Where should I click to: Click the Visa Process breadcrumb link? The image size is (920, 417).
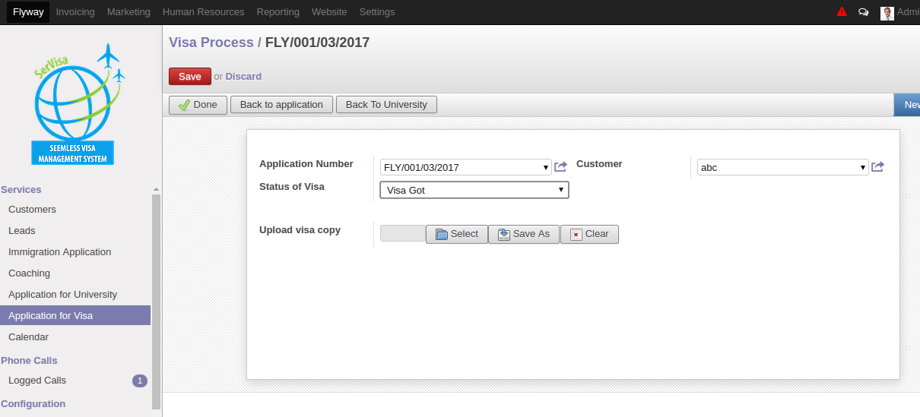pos(211,43)
